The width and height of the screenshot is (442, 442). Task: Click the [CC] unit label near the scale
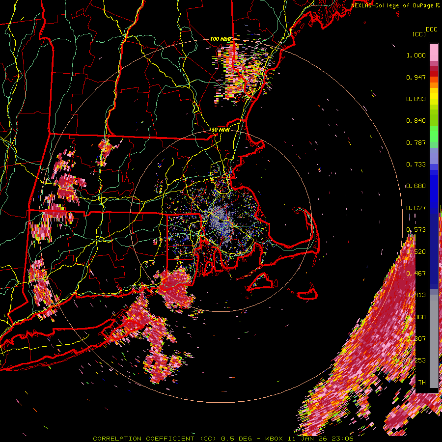(x=419, y=34)
